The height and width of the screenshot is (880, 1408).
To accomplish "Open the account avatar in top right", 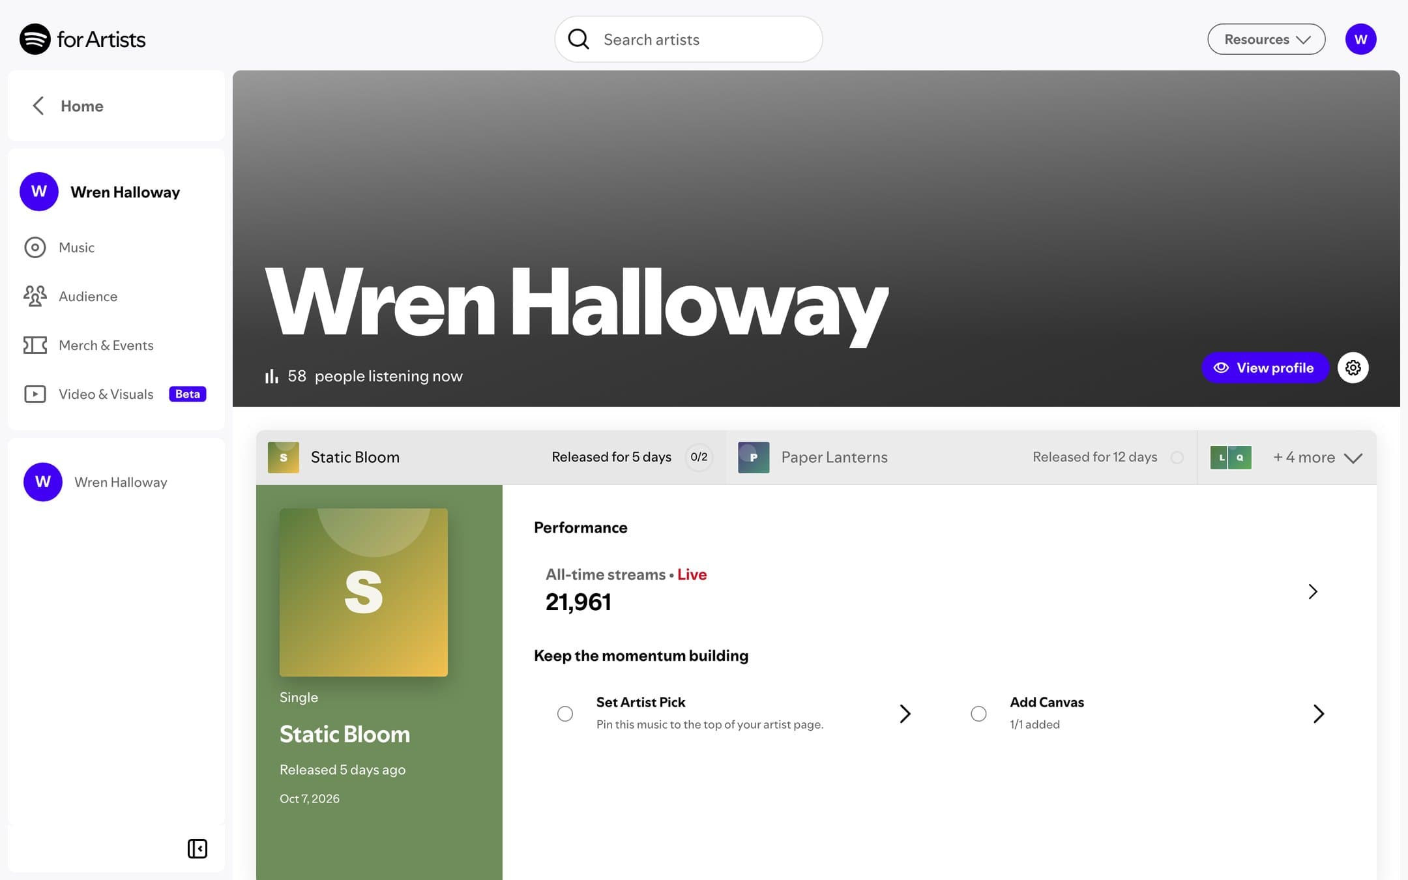I will coord(1360,39).
